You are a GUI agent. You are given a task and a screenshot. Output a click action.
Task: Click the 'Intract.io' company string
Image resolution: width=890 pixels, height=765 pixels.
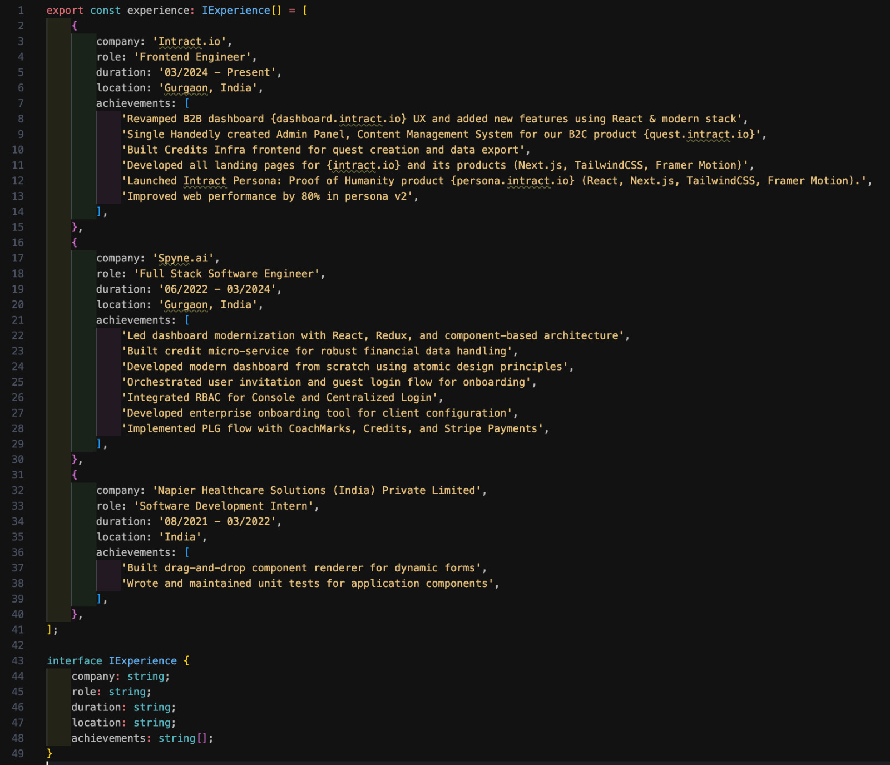(190, 42)
